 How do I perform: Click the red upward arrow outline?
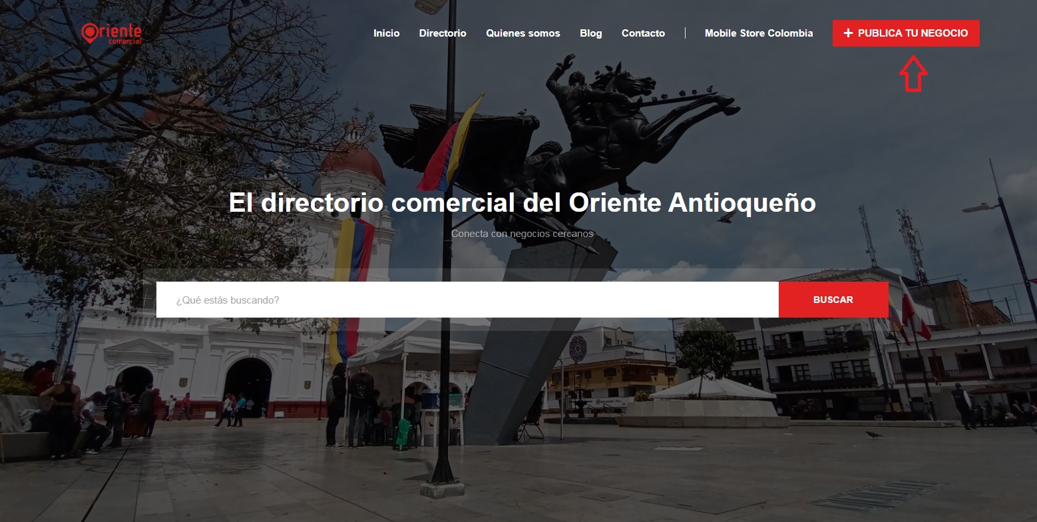click(x=913, y=74)
